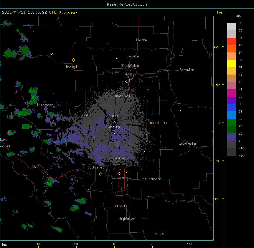Click the yellow V marker northwest of RockyMH
The height and width of the screenshot is (248, 254).
(52, 54)
